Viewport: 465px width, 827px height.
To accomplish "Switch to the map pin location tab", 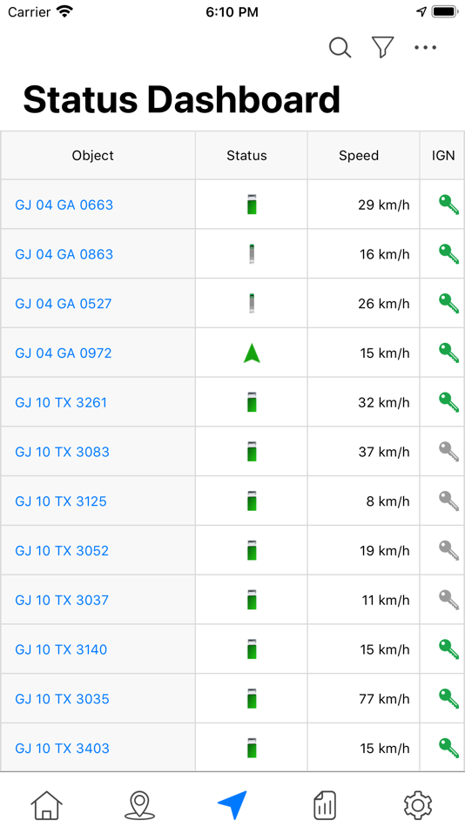I will pos(139,805).
